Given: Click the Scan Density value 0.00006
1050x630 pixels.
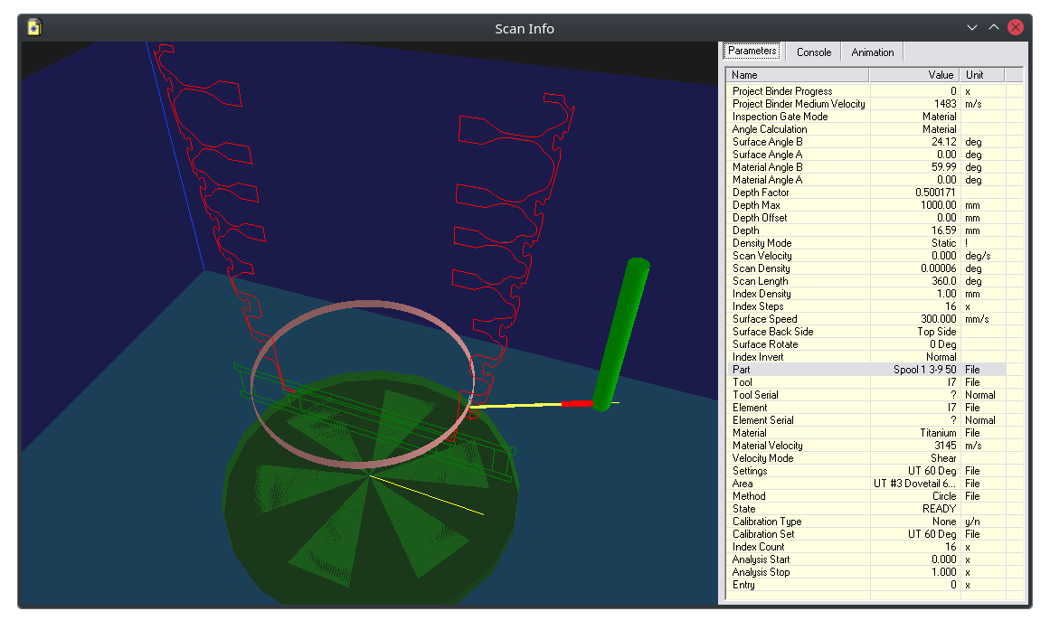Looking at the screenshot, I should tap(939, 268).
